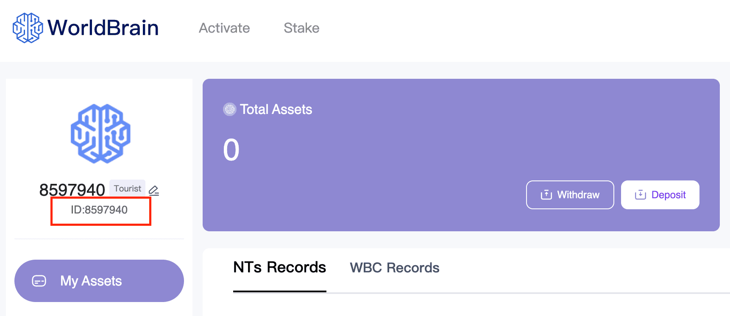This screenshot has height=316, width=730.
Task: Click the Withdraw button
Action: [x=570, y=195]
